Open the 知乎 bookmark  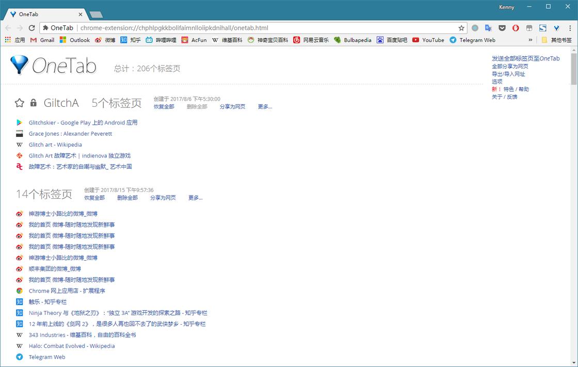coord(131,40)
